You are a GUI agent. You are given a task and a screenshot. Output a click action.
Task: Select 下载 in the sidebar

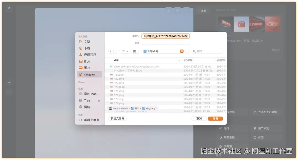[87, 48]
